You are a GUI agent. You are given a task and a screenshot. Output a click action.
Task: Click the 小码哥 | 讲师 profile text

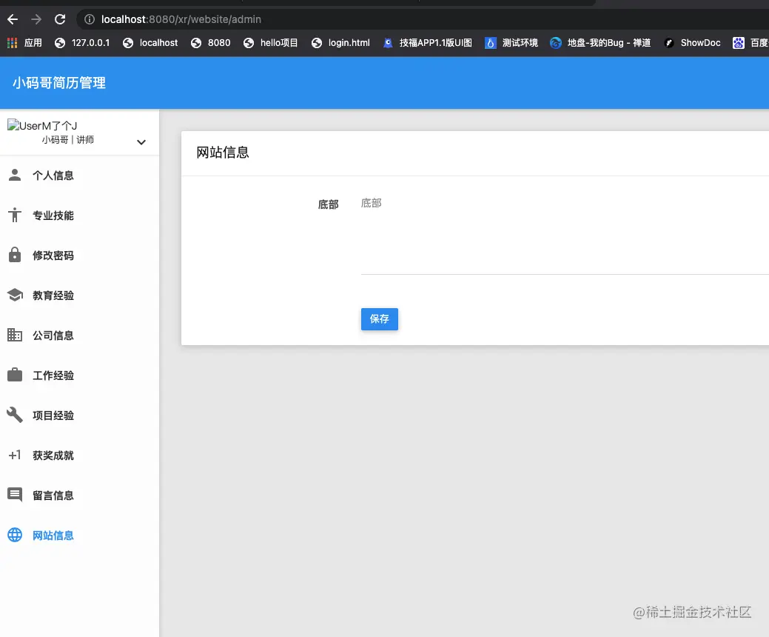point(67,140)
